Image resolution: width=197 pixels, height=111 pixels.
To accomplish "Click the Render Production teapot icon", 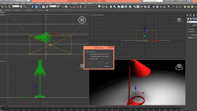I will [x=142, y=7].
